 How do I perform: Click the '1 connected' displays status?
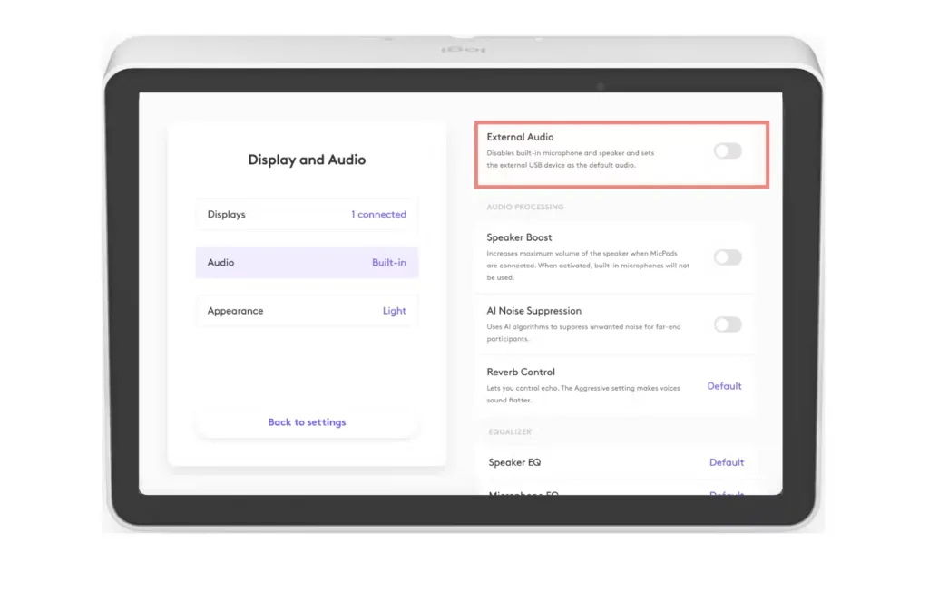[x=378, y=215]
